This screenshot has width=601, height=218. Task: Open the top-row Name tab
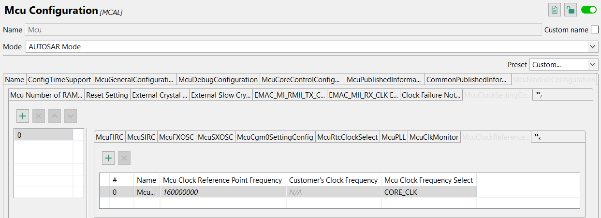point(15,80)
